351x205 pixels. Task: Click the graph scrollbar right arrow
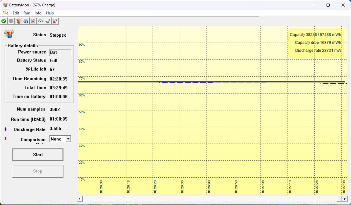(x=345, y=199)
